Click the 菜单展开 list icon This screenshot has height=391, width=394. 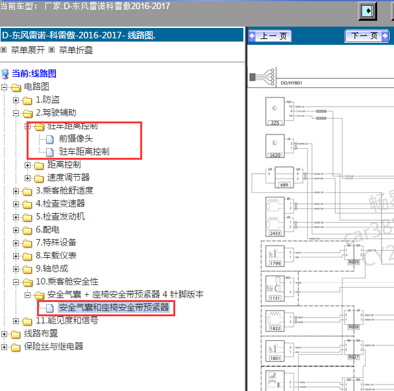coord(3,50)
